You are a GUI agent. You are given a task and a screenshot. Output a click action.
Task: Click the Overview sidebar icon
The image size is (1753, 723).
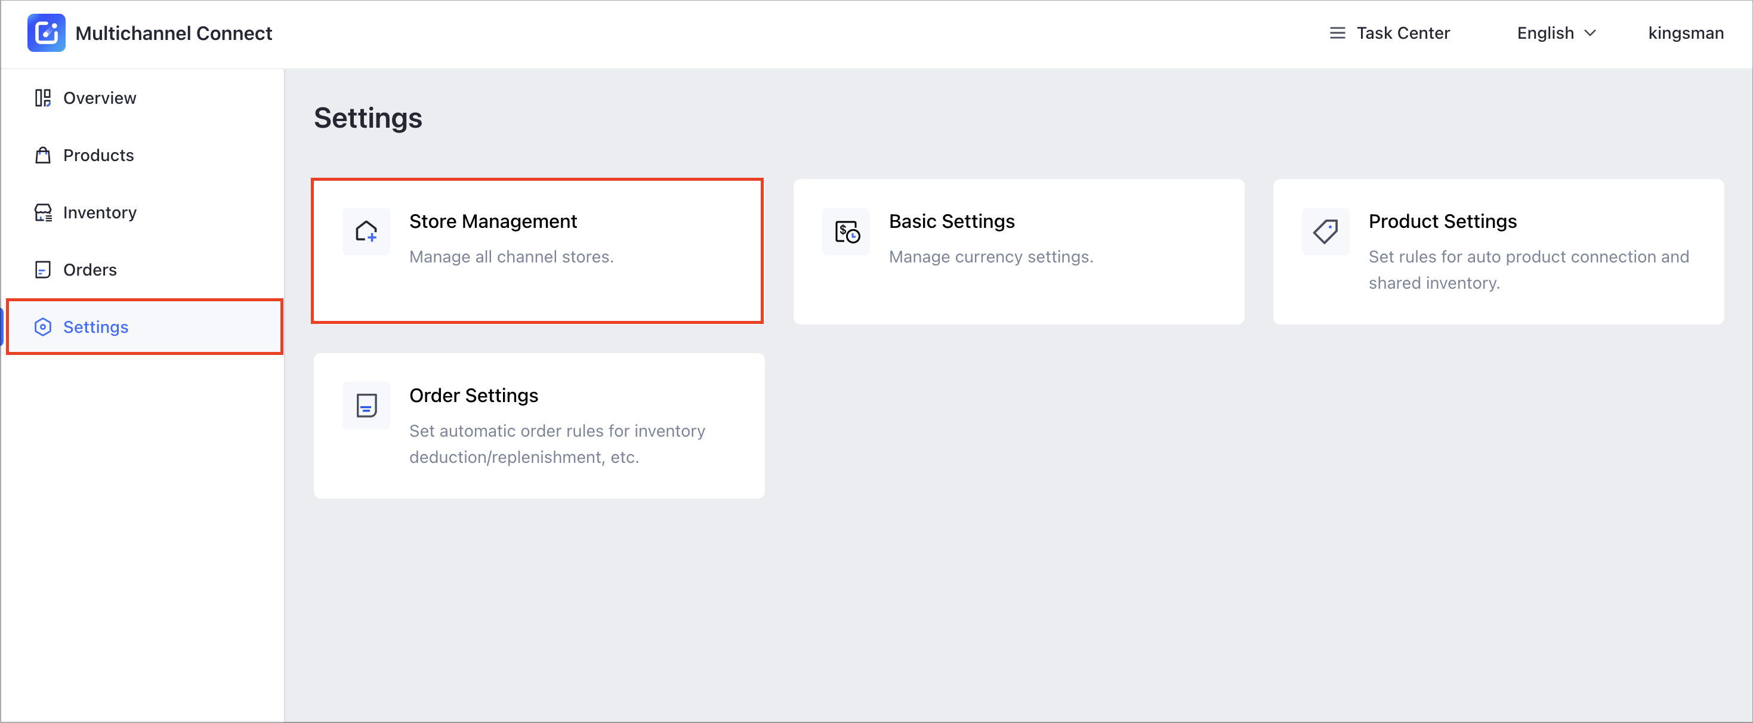click(x=43, y=98)
